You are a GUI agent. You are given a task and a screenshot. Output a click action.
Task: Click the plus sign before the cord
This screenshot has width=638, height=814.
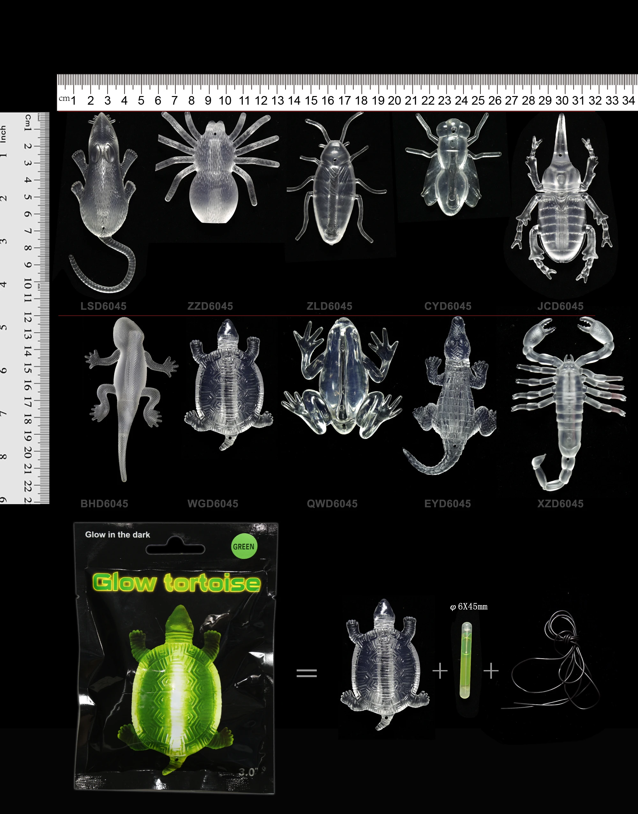[x=491, y=672]
